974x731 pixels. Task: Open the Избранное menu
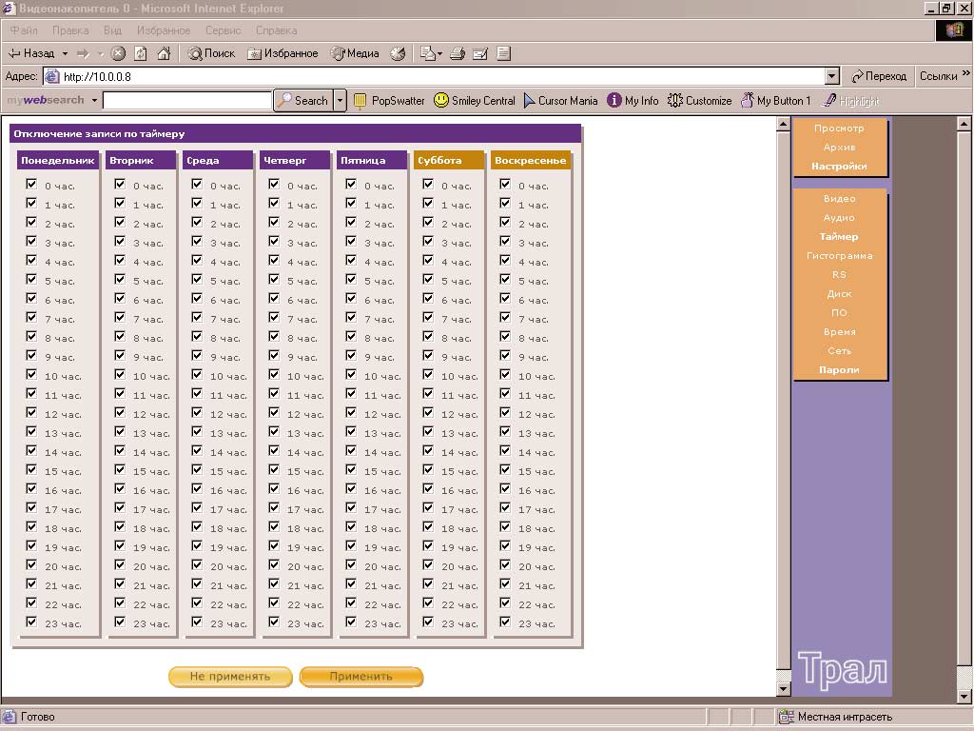pyautogui.click(x=163, y=30)
